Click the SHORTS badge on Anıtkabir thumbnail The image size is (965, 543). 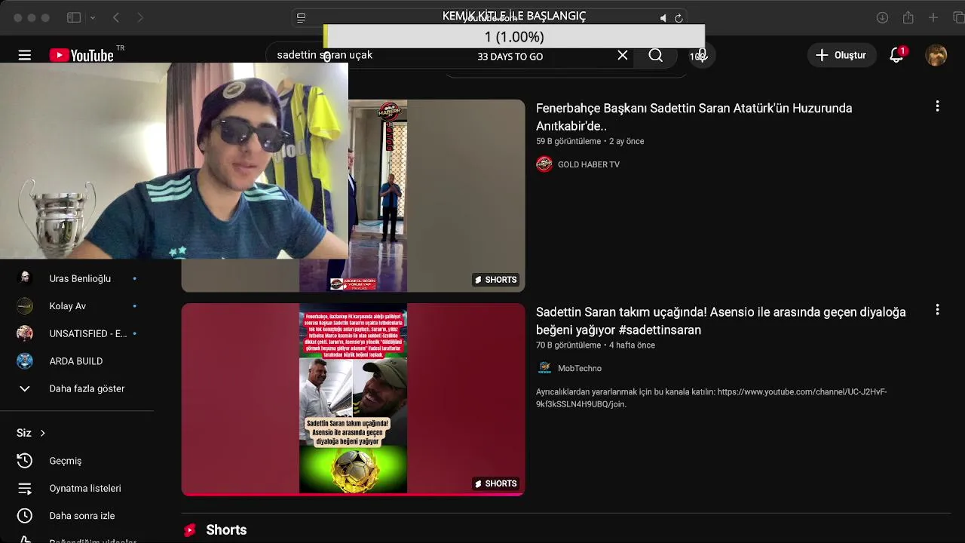(x=495, y=280)
